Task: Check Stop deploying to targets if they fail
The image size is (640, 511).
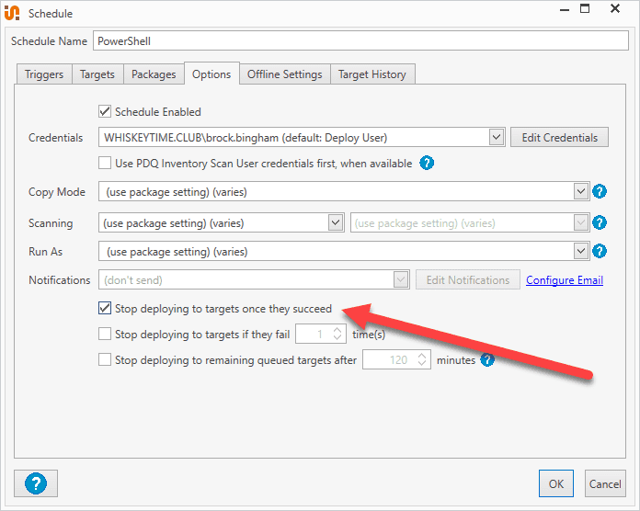Action: [105, 334]
